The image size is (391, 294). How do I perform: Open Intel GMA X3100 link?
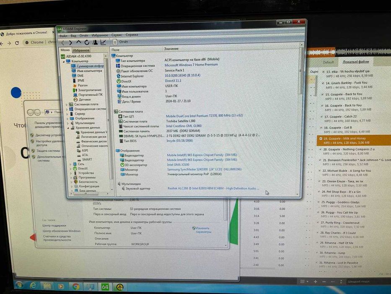pos(178,165)
